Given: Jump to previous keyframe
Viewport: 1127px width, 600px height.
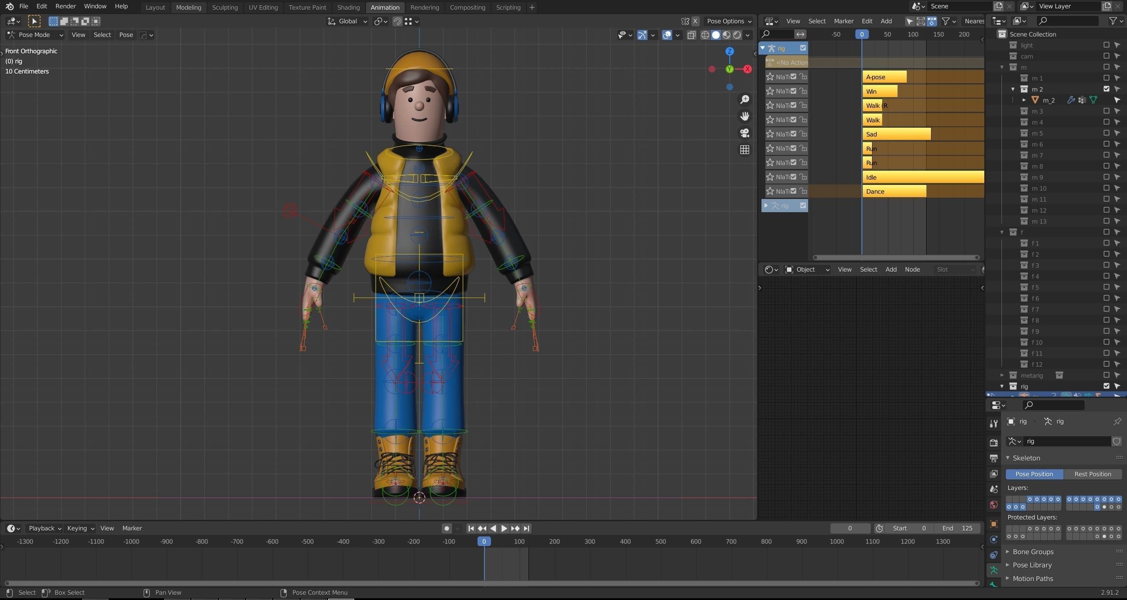Looking at the screenshot, I should click(482, 528).
